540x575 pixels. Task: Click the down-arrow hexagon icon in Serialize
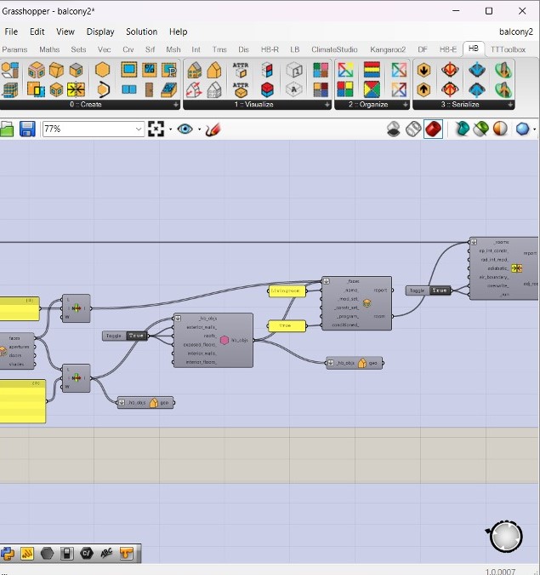[423, 70]
